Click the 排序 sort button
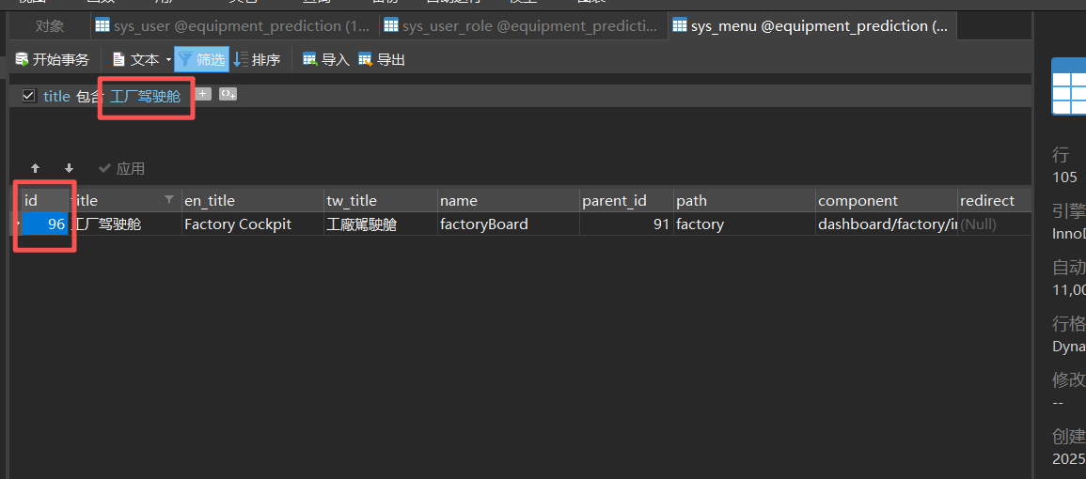Viewport: 1086px width, 479px height. pyautogui.click(x=257, y=60)
